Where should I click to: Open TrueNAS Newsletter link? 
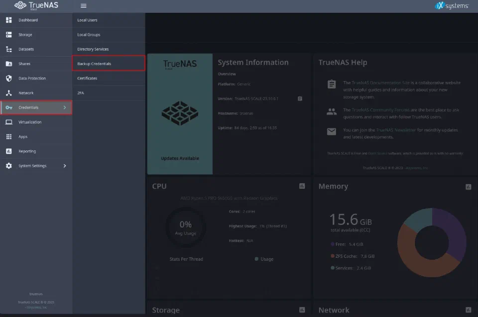point(396,130)
